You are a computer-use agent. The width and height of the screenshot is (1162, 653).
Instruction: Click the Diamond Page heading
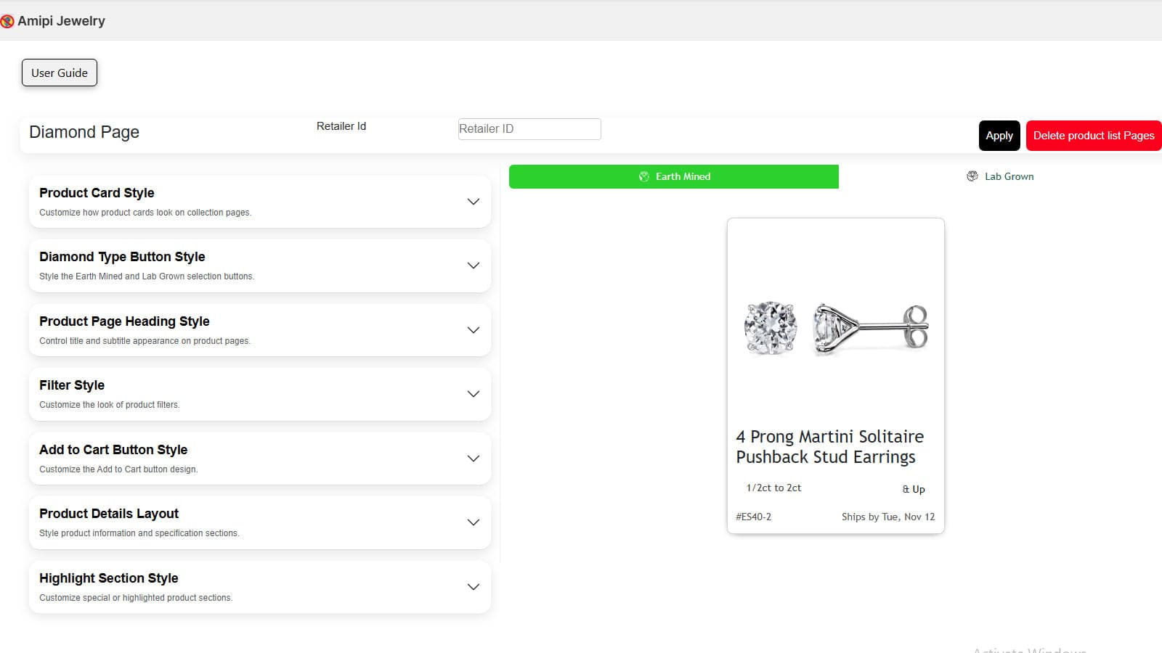pyautogui.click(x=84, y=132)
